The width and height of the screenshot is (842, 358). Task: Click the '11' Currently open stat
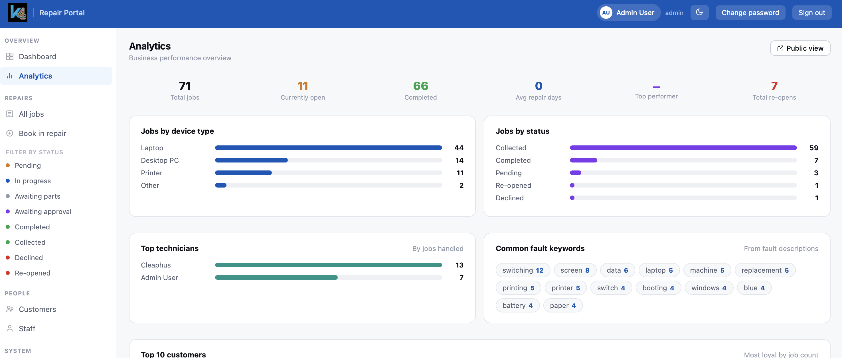click(303, 86)
